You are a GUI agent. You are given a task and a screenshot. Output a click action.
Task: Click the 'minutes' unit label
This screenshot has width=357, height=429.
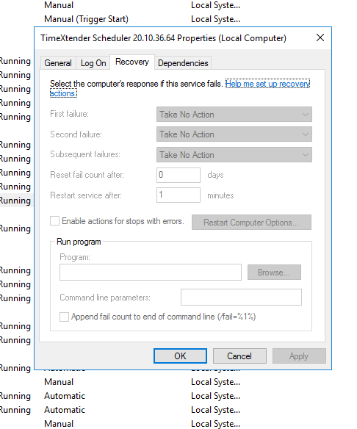point(220,195)
